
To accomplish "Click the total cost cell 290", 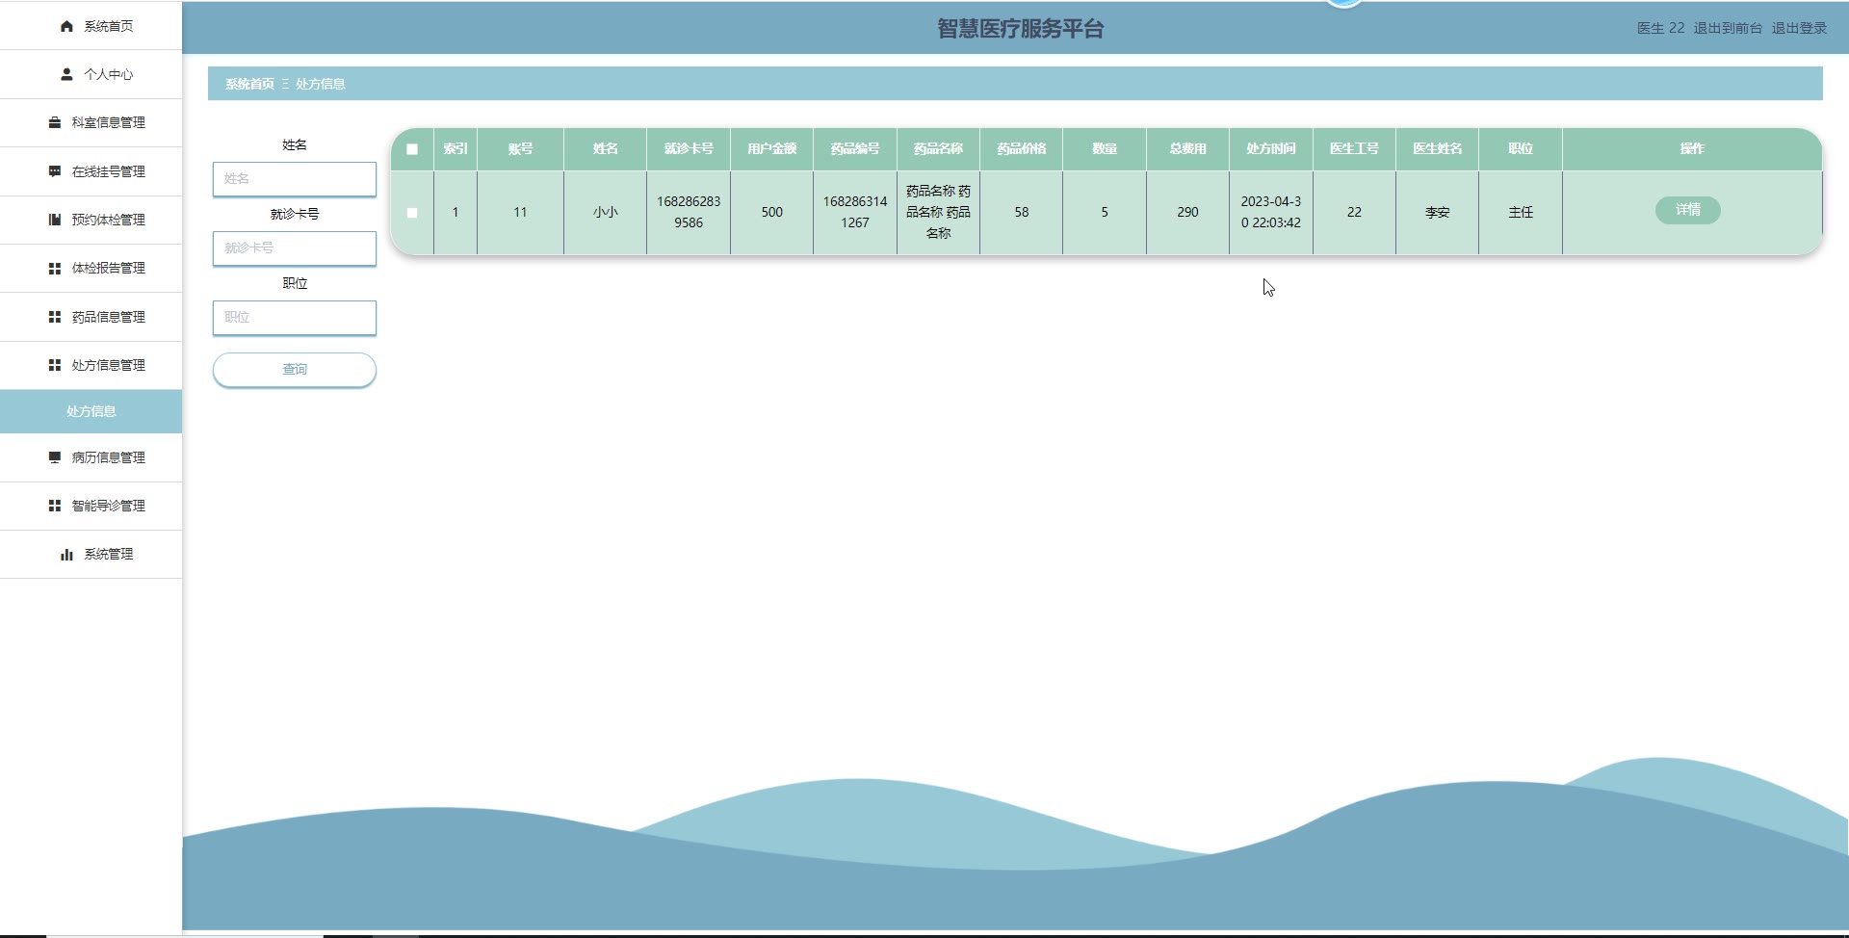I will pos(1187,213).
